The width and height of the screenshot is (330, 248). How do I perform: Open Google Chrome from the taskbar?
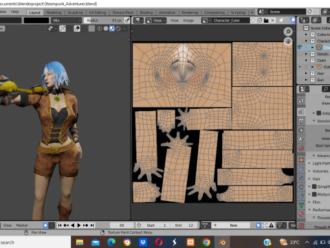click(x=206, y=242)
